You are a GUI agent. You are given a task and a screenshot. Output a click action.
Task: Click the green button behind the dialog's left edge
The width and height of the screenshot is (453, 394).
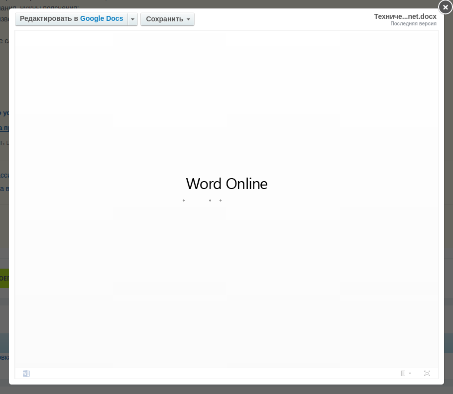click(4, 279)
